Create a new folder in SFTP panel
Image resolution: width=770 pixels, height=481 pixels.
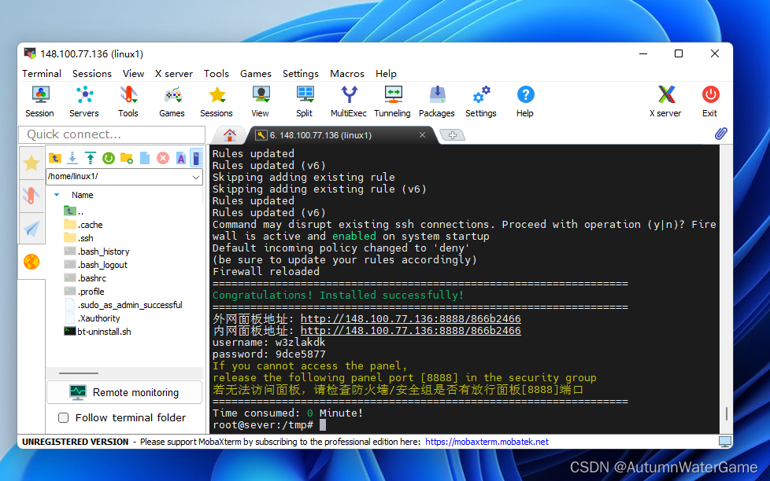click(126, 158)
